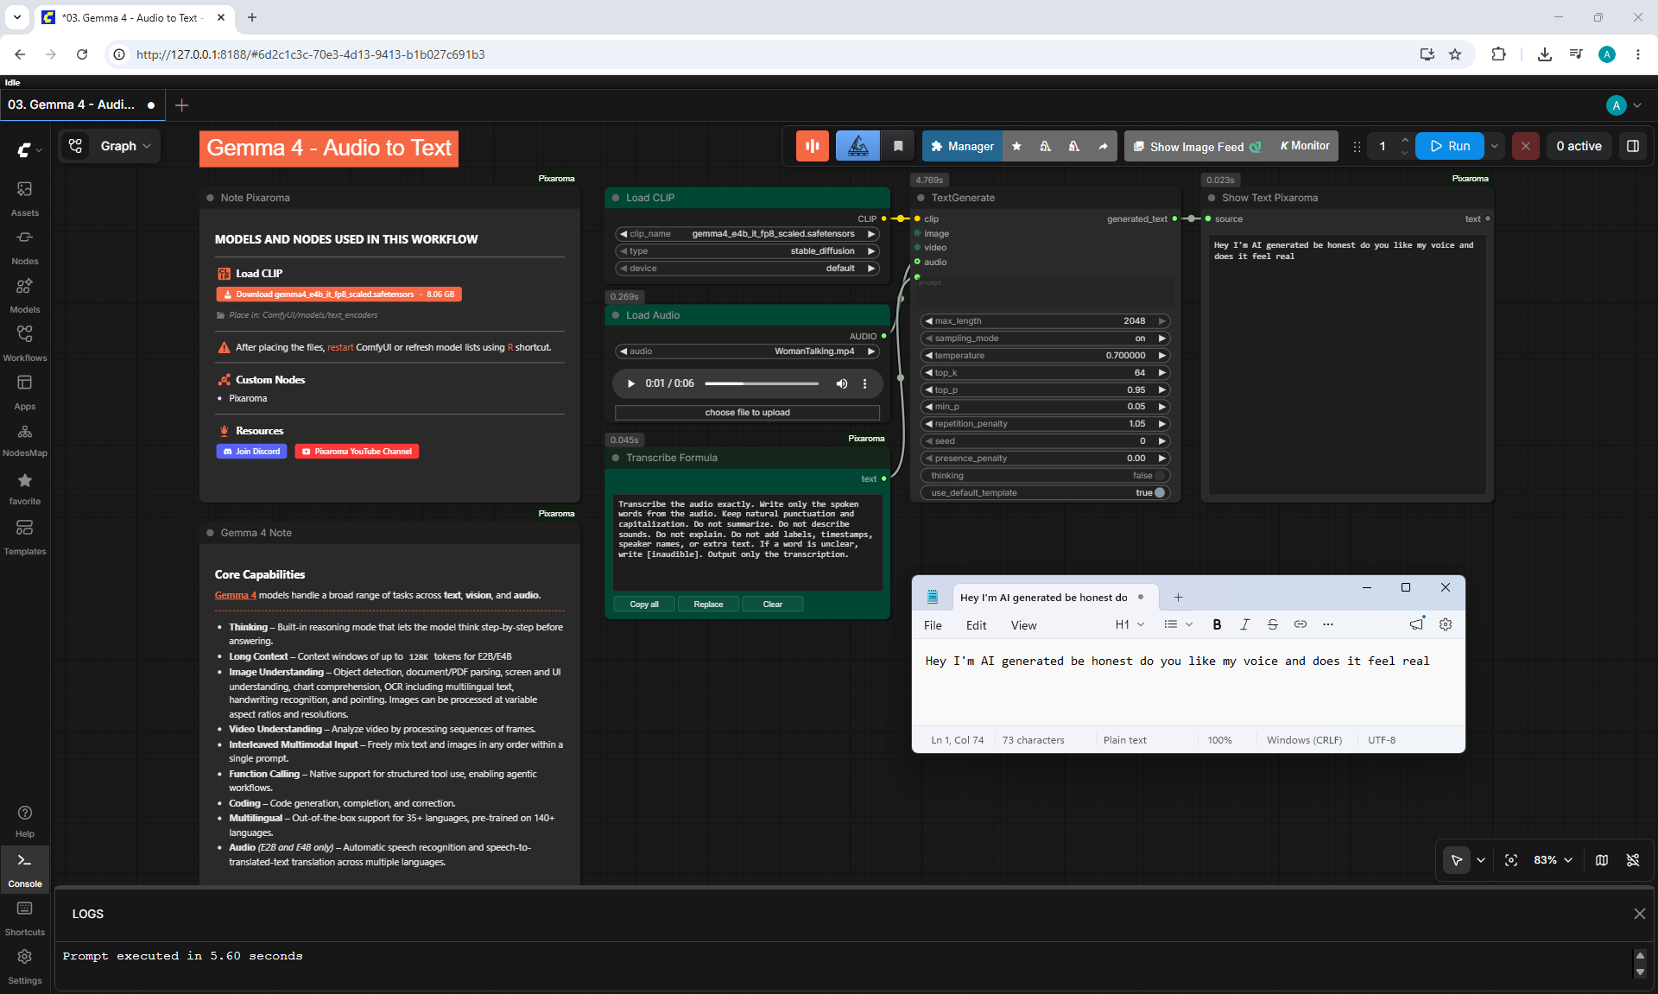This screenshot has height=994, width=1658.
Task: Open the NodesMap sidebar panel
Action: 25,440
